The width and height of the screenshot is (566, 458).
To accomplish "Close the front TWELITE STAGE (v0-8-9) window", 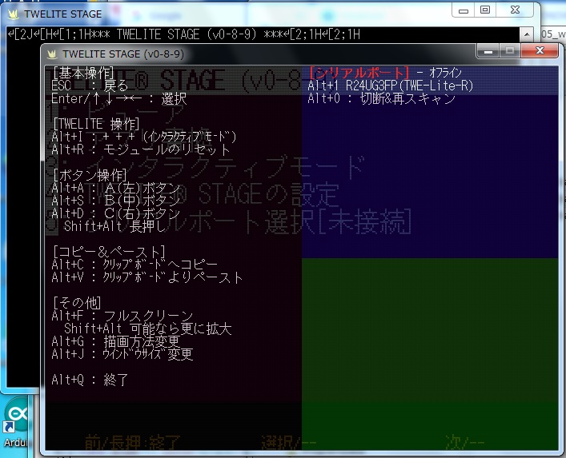I will click(540, 50).
